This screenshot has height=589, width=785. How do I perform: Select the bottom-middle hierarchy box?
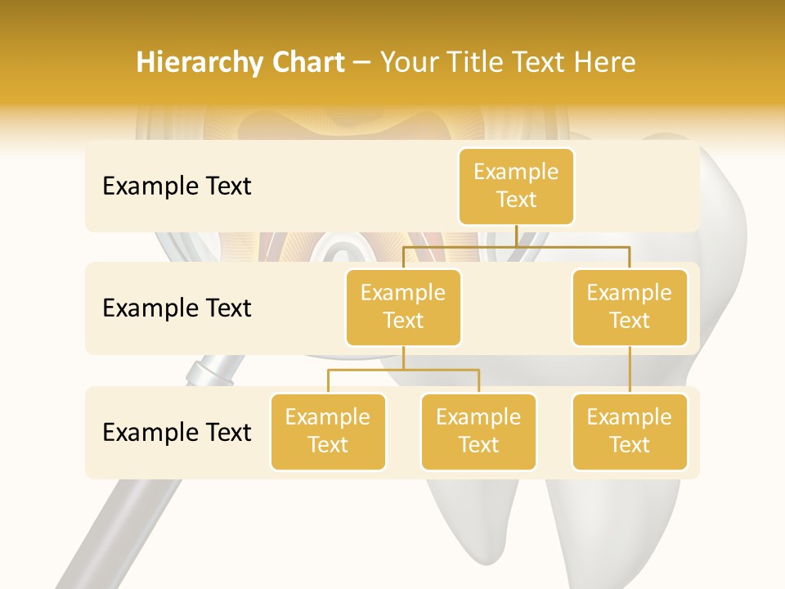[478, 431]
